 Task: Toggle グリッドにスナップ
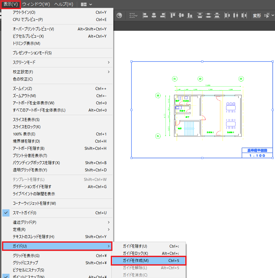(x=57, y=263)
